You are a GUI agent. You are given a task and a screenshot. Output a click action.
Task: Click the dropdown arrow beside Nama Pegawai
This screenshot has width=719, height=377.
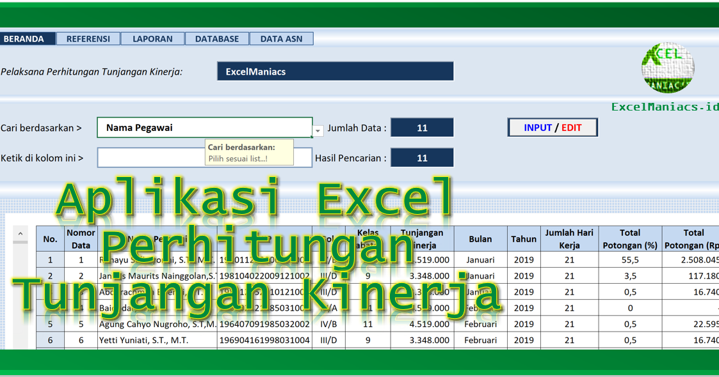(x=318, y=130)
